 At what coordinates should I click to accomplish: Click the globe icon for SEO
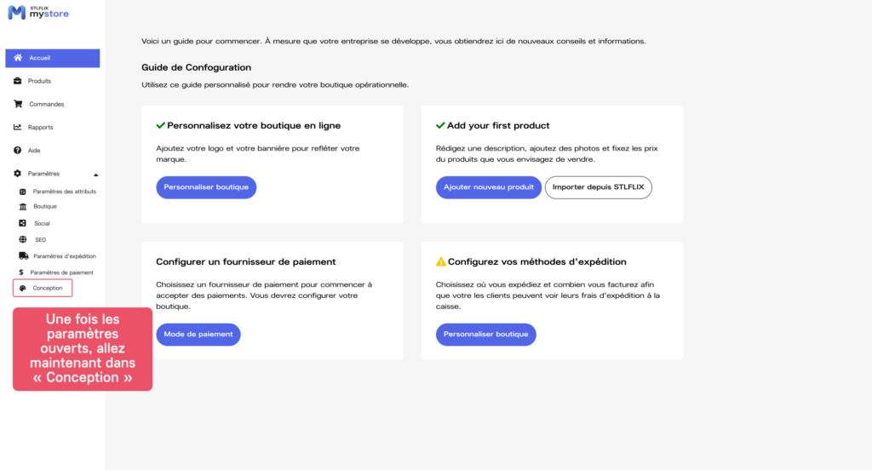click(23, 239)
